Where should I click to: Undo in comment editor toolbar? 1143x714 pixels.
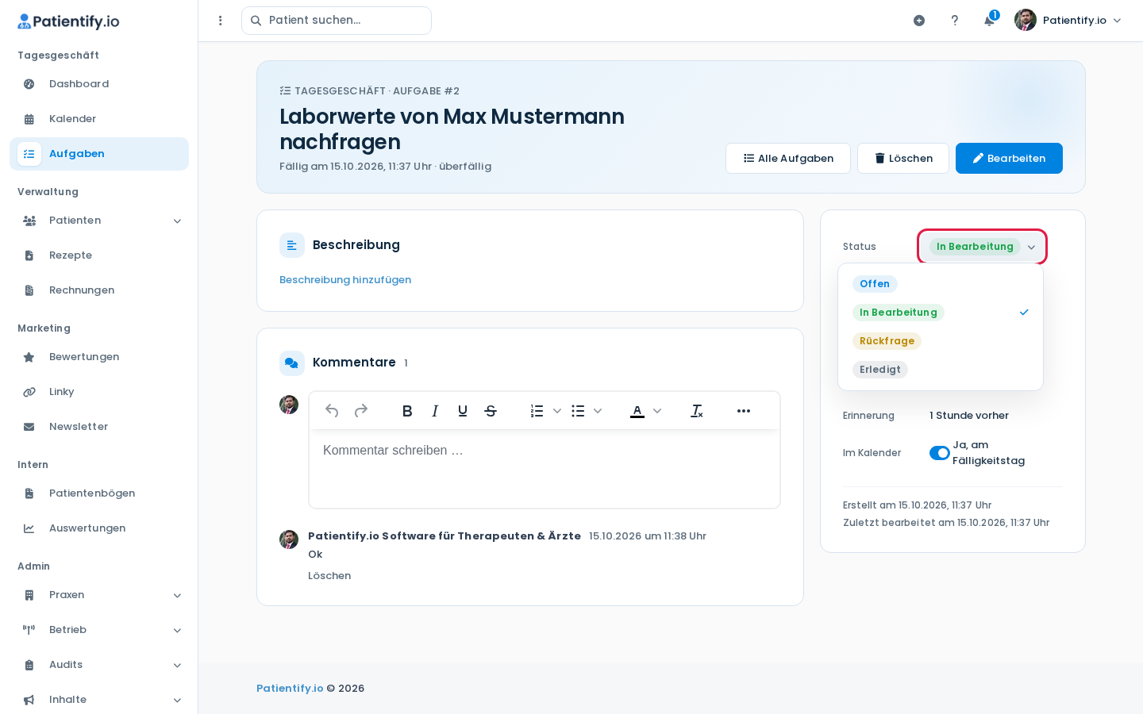point(332,411)
